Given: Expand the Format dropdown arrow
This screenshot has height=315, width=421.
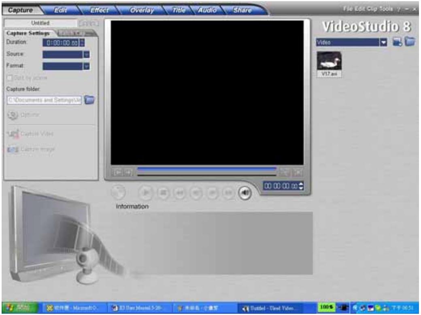Looking at the screenshot, I should pyautogui.click(x=87, y=66).
